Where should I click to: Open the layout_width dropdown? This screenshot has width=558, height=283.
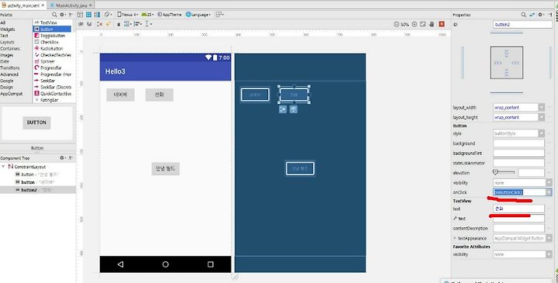click(541, 107)
